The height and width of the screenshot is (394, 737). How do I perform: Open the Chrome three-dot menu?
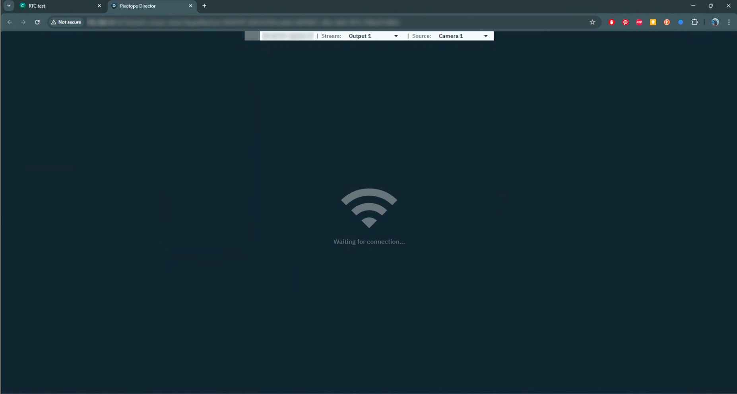pyautogui.click(x=729, y=22)
